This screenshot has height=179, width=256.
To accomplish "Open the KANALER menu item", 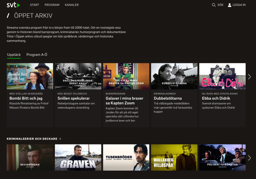I will point(72,5).
